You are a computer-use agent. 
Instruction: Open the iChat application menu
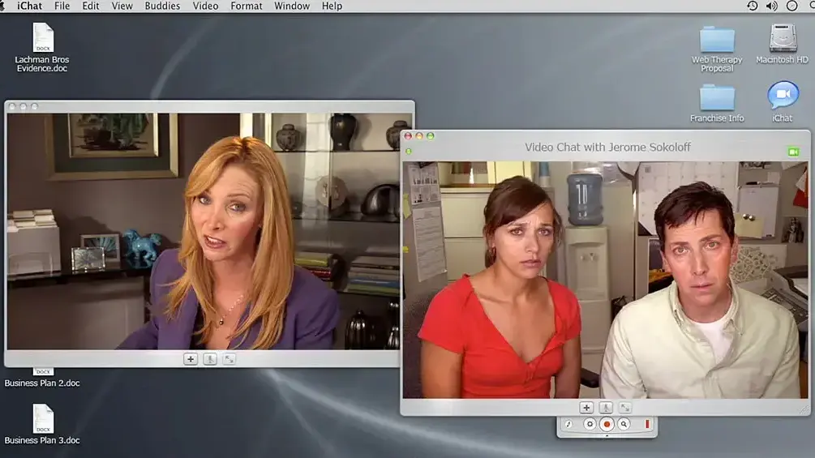29,6
